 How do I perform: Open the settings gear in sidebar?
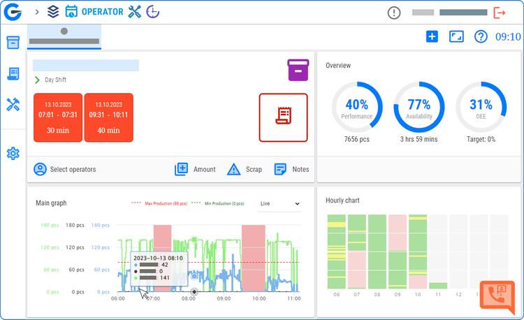(x=13, y=153)
